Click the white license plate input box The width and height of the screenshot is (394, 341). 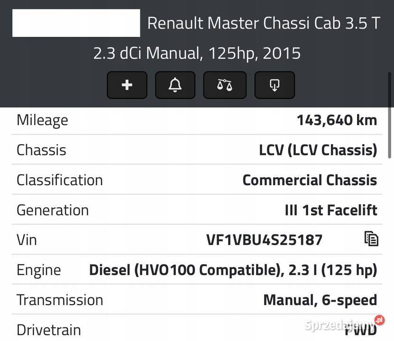(x=76, y=23)
